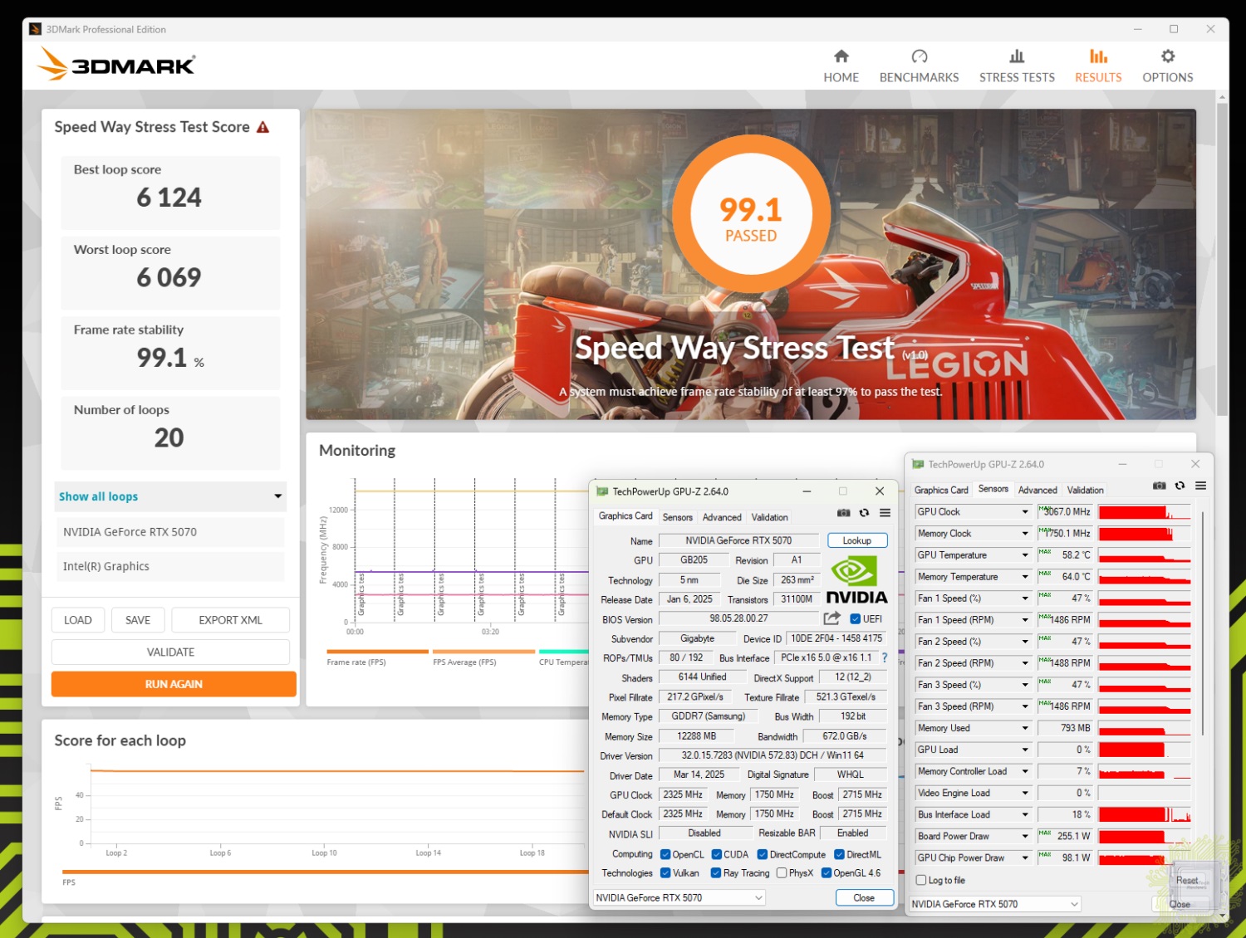Click GPU-Z title bar icon of Sensors window
Image resolution: width=1246 pixels, height=938 pixels.
click(917, 464)
